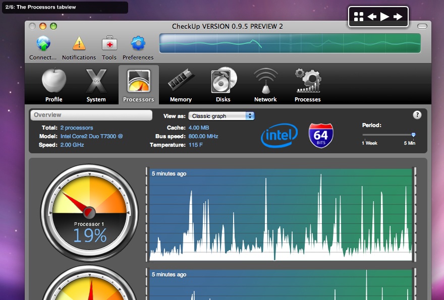The image size is (444, 300).
Task: Open Preferences gear icon
Action: tap(138, 43)
